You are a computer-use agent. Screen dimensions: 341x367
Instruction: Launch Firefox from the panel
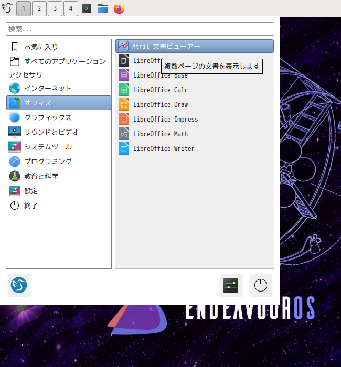(119, 8)
